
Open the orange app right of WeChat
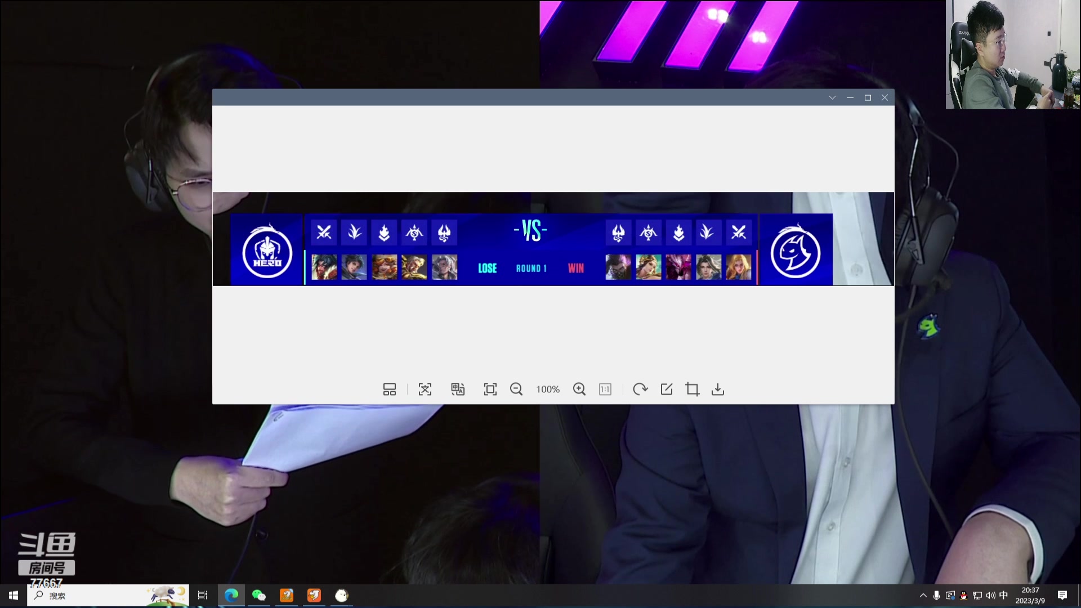[x=287, y=596]
